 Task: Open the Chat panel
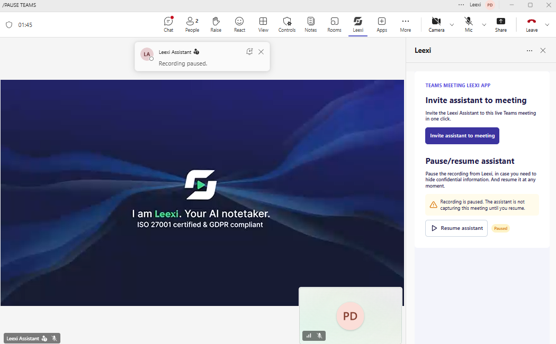168,25
